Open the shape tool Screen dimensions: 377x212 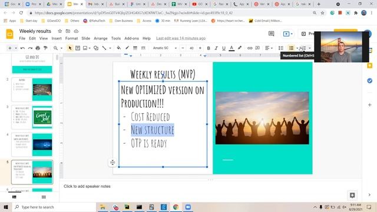[96, 48]
